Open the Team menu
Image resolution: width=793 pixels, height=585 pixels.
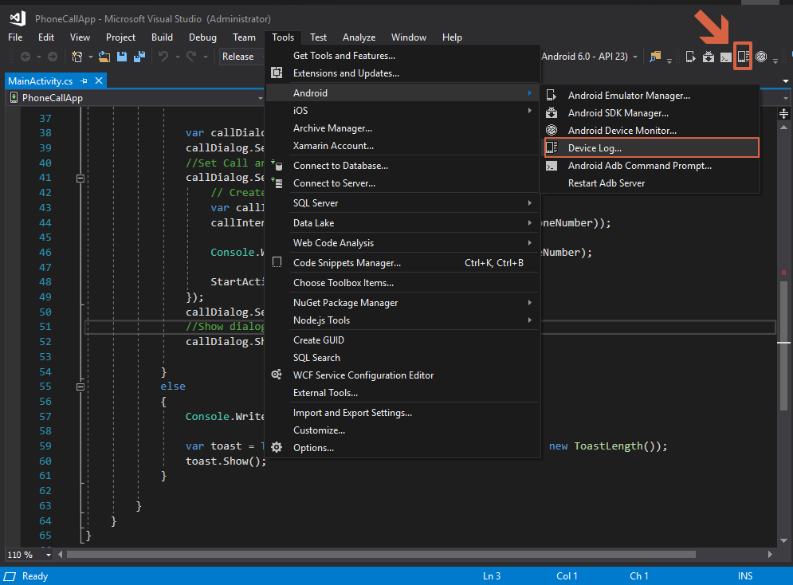244,37
